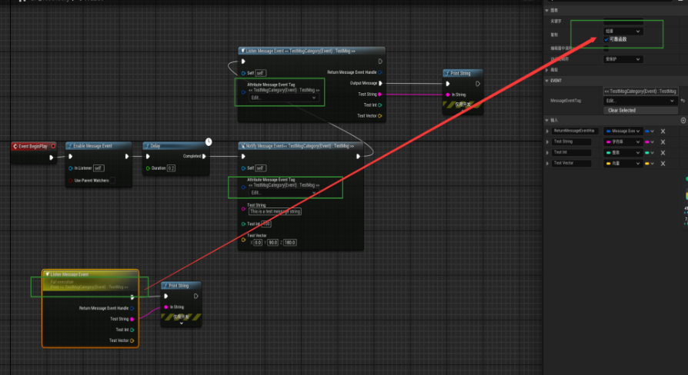Click the latent clock icon on Delay node
The width and height of the screenshot is (688, 375).
(x=209, y=141)
